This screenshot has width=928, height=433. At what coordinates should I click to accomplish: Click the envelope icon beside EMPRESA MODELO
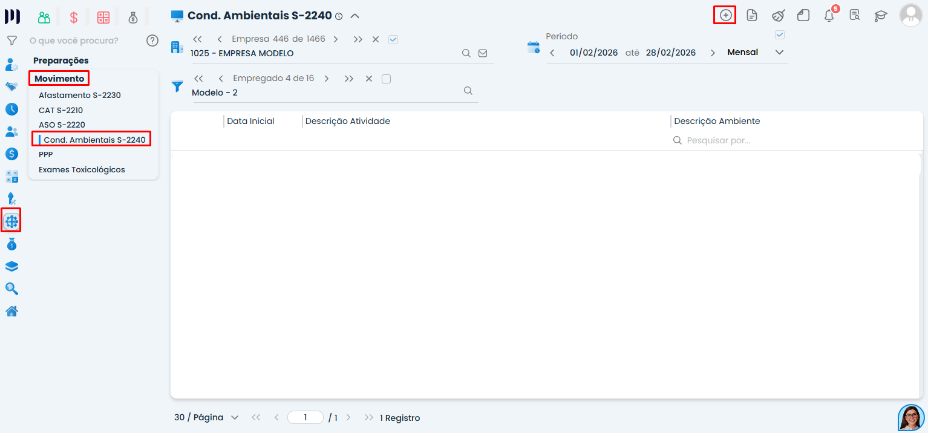point(483,53)
